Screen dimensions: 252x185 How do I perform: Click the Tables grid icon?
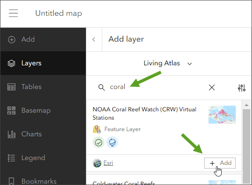[11, 87]
